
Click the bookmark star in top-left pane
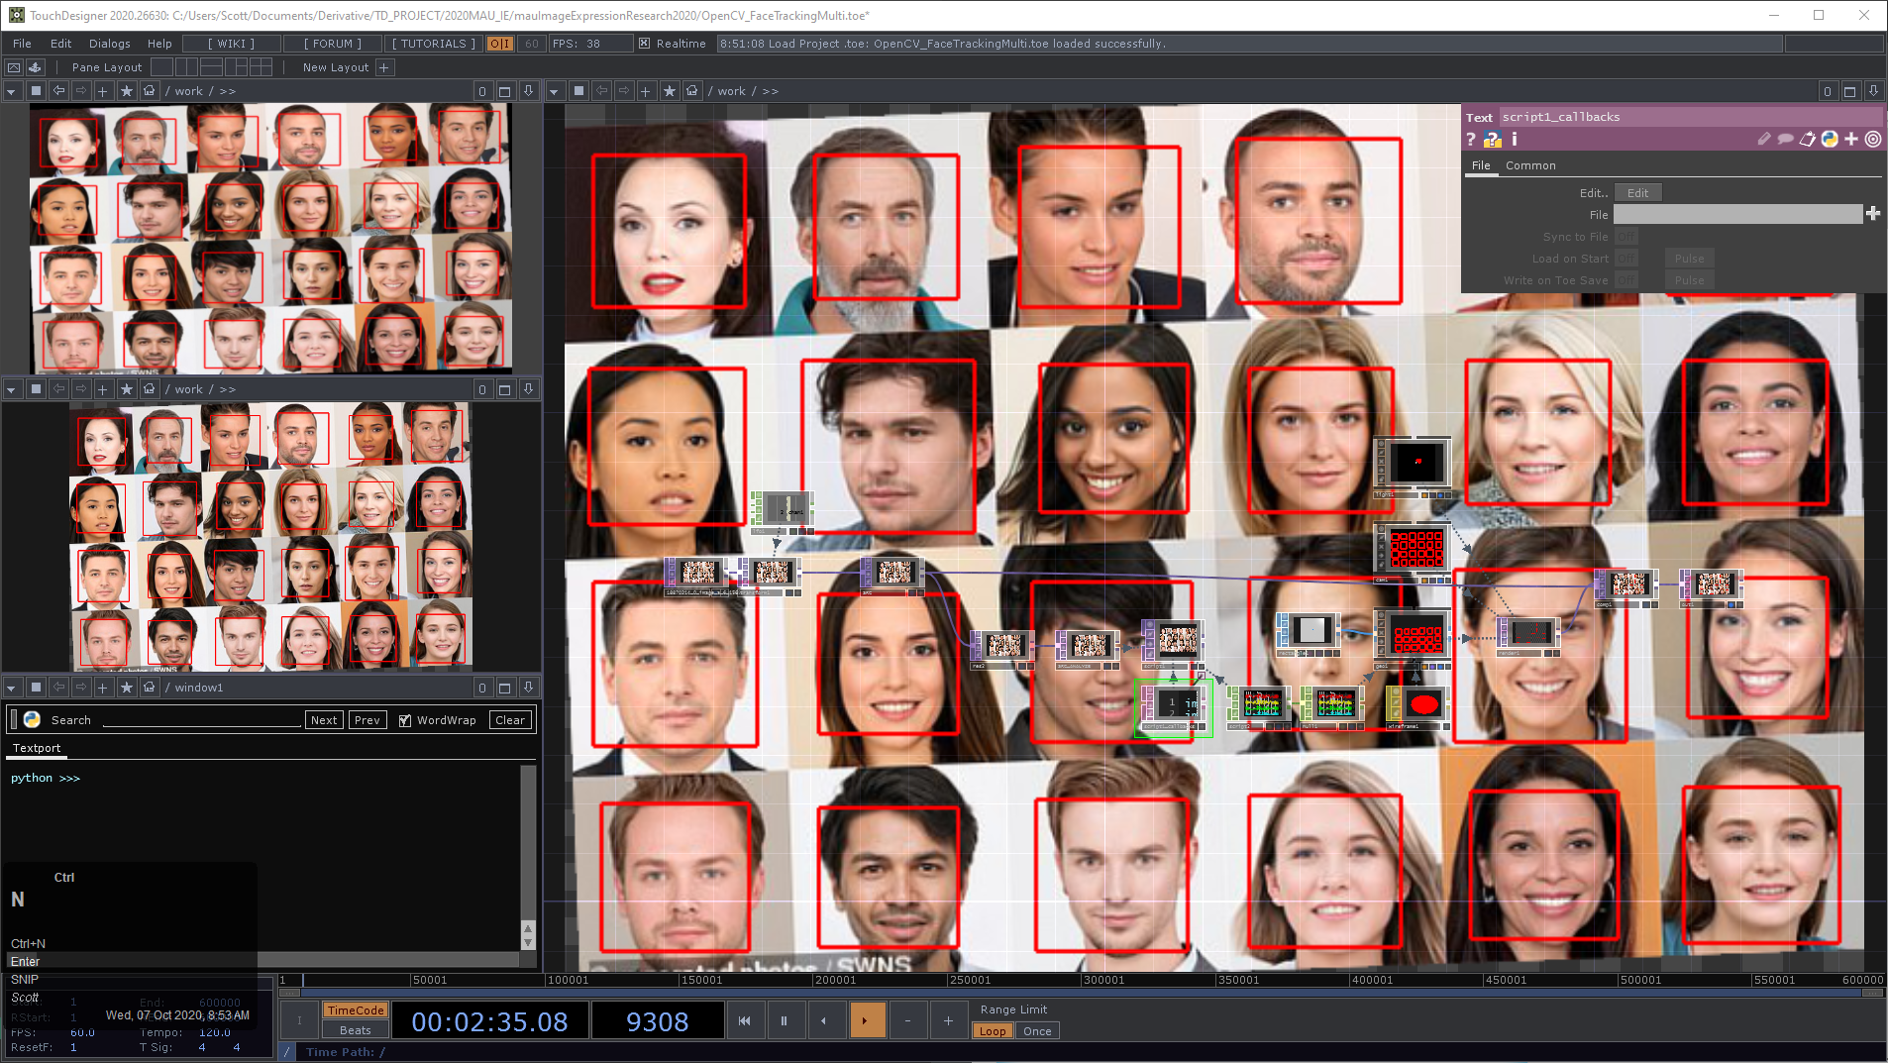tap(127, 91)
